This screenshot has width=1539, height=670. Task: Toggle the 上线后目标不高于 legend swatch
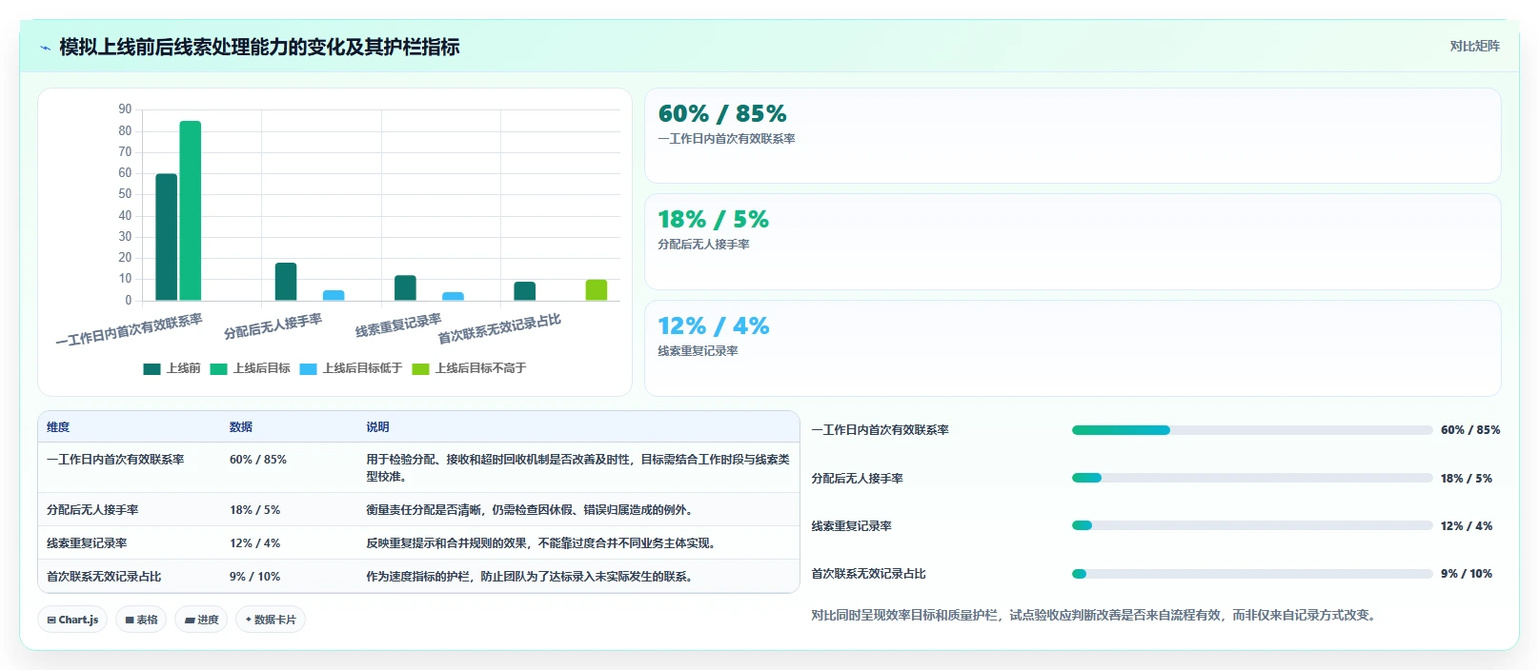click(420, 369)
